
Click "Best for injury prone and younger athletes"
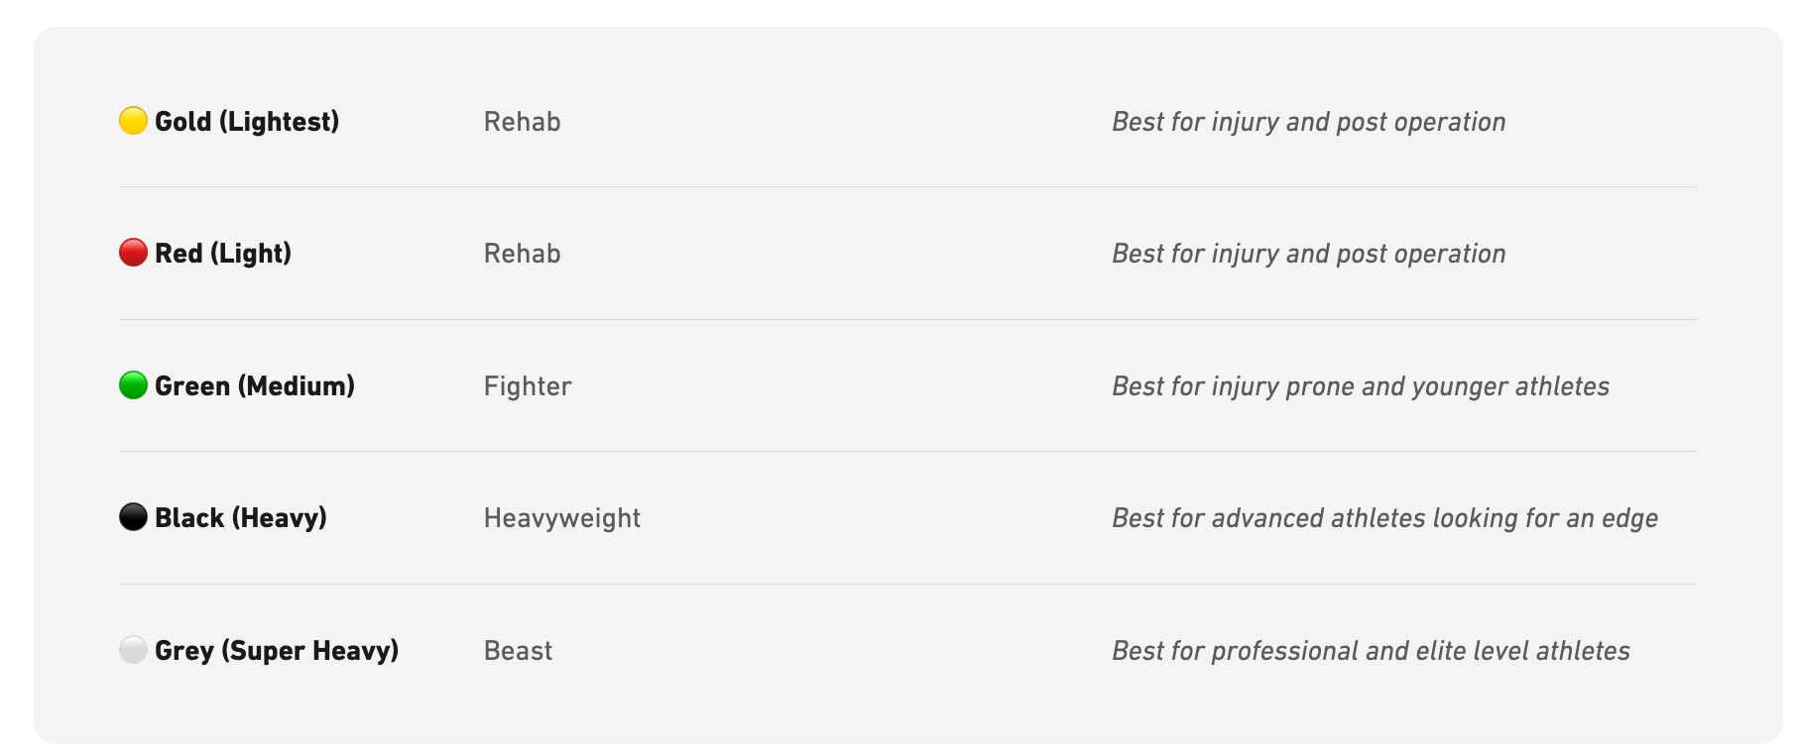tap(1360, 385)
